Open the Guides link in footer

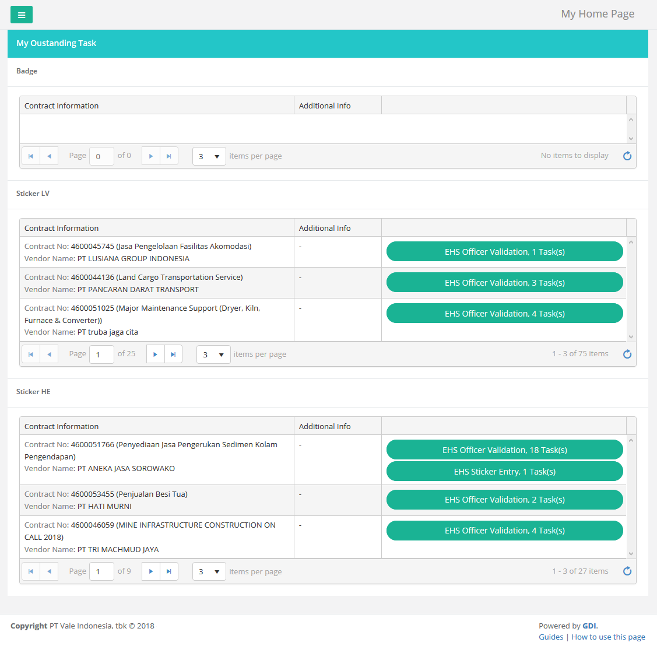pos(551,637)
